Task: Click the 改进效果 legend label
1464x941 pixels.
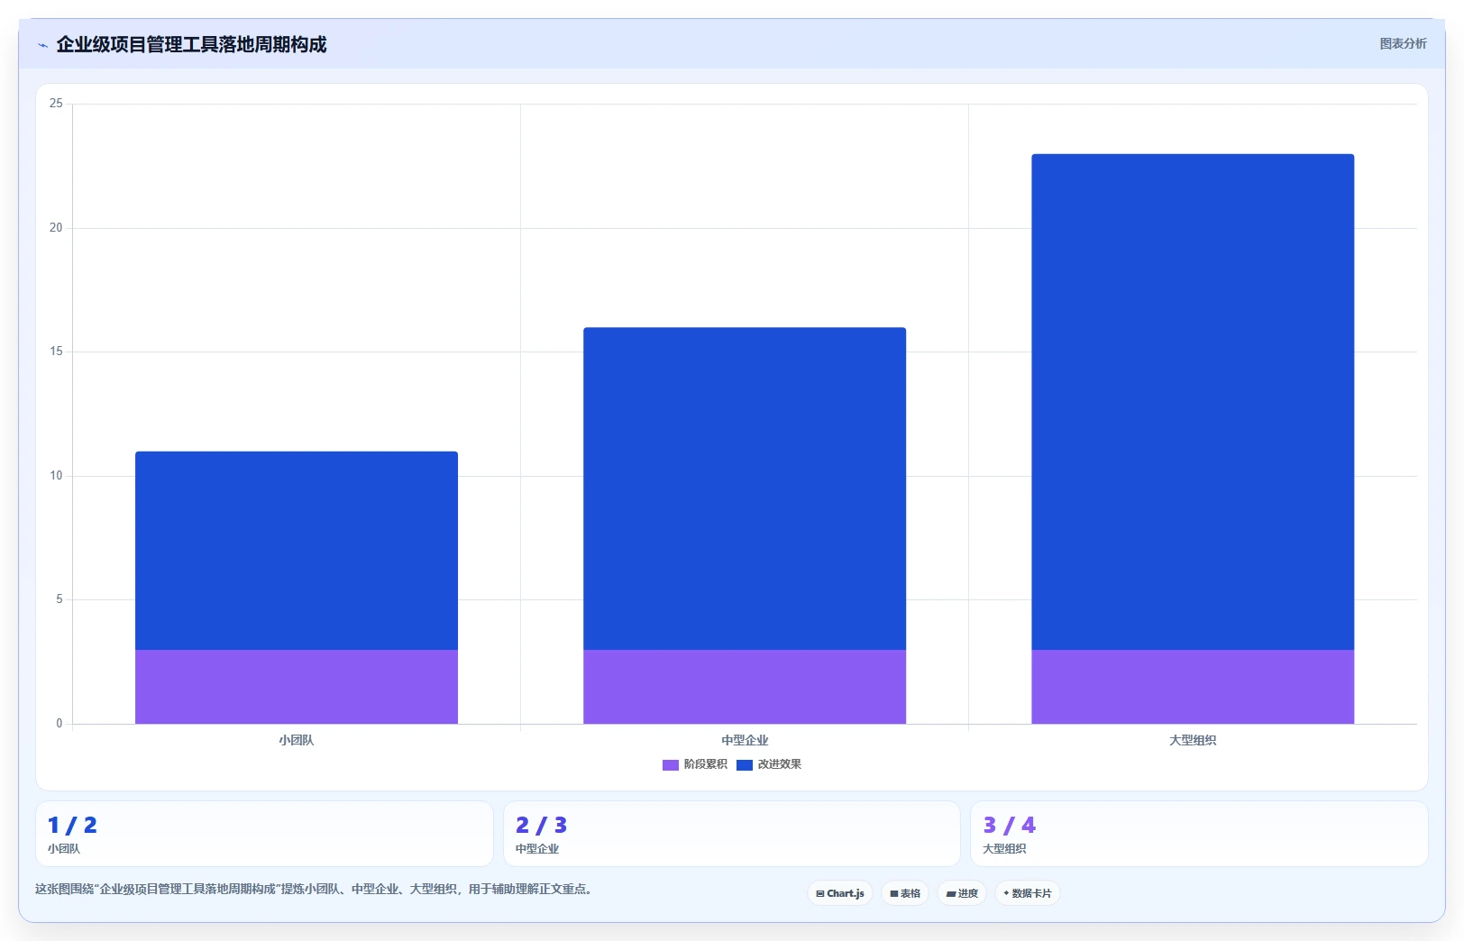Action: (x=779, y=764)
